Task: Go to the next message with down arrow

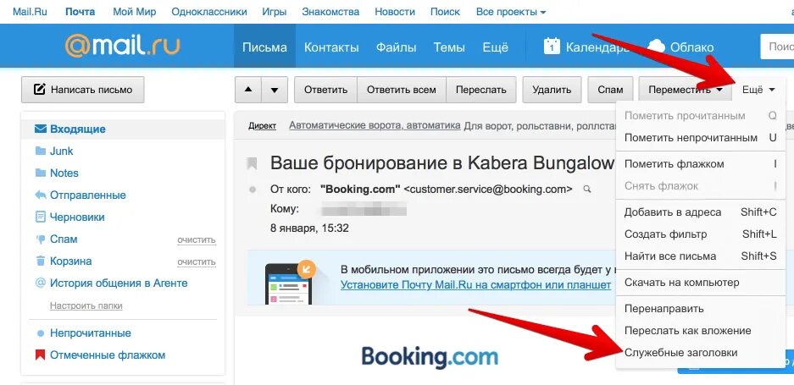Action: 275,90
